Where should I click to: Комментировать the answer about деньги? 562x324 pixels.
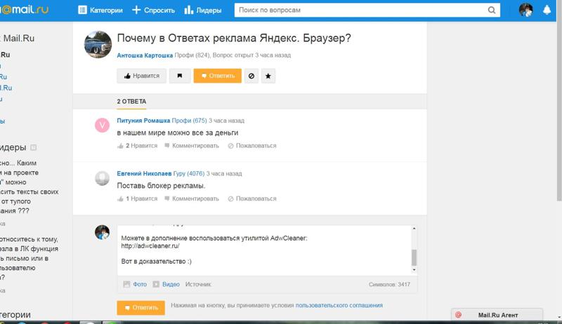(x=192, y=146)
